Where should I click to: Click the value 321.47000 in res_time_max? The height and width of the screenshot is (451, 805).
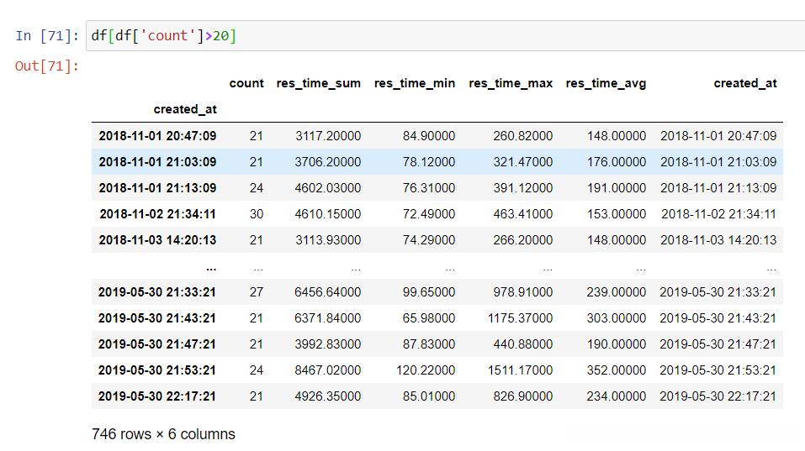coord(523,162)
